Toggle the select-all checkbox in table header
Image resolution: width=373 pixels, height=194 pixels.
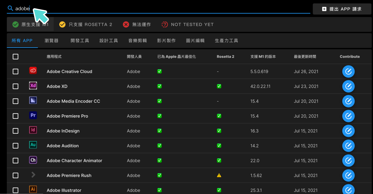16,57
